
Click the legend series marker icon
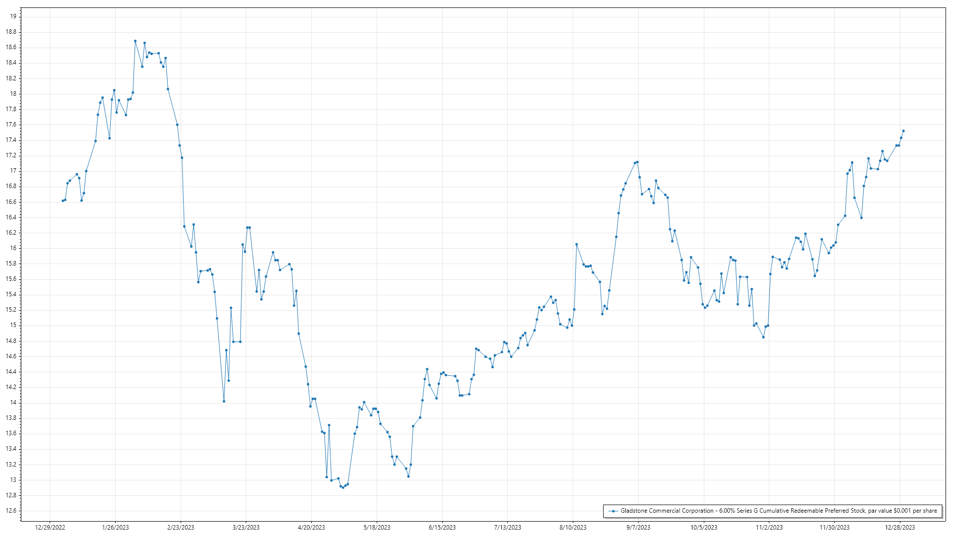[613, 511]
